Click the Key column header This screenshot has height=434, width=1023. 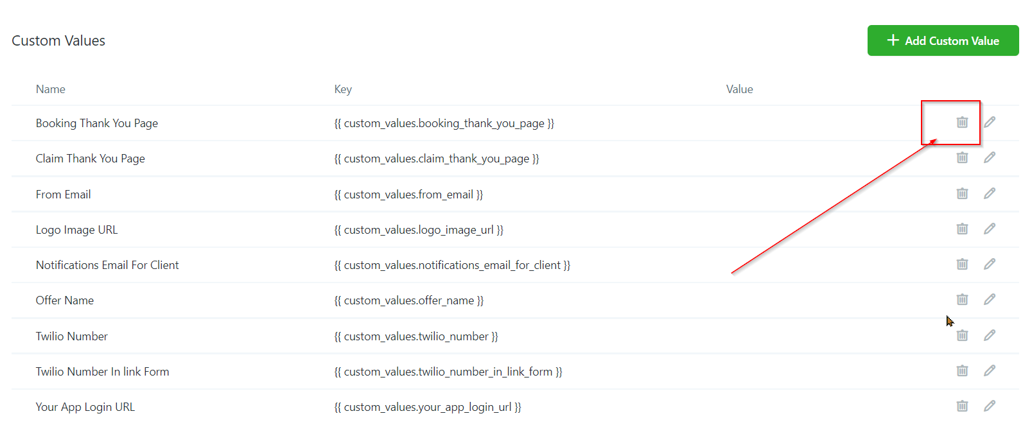[343, 89]
